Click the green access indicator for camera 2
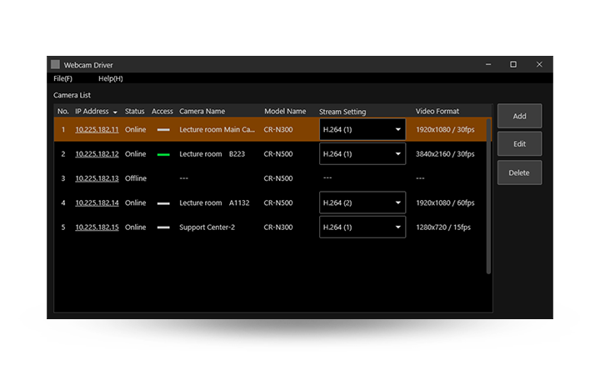 click(163, 154)
